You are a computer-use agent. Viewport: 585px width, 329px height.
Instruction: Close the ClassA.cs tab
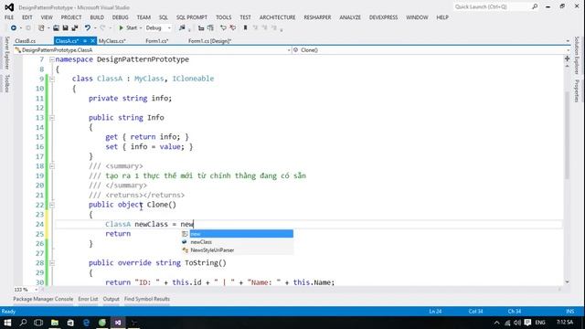click(x=92, y=41)
